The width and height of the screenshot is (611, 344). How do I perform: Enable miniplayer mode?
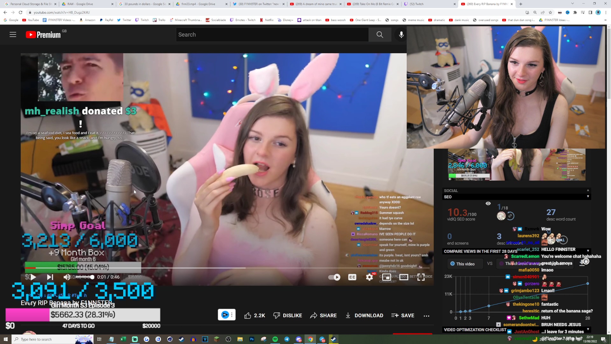pos(387,277)
